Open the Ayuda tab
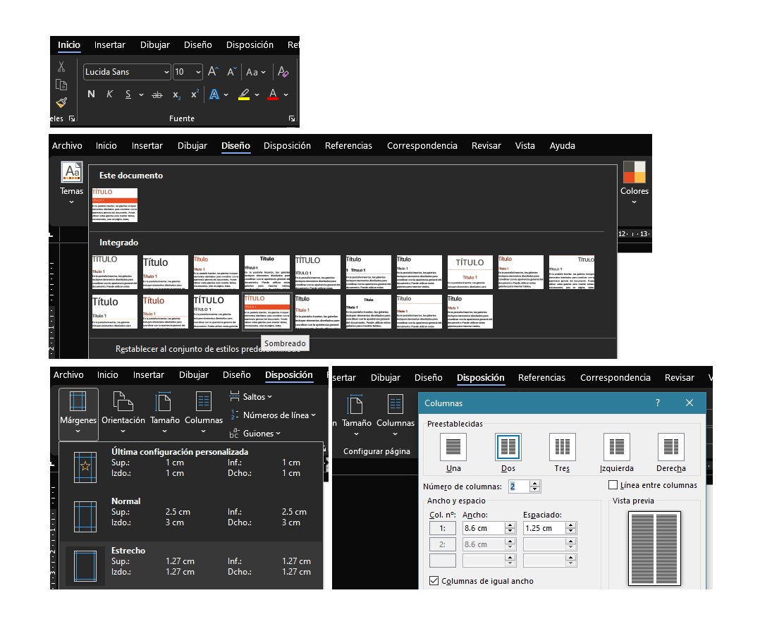 563,145
